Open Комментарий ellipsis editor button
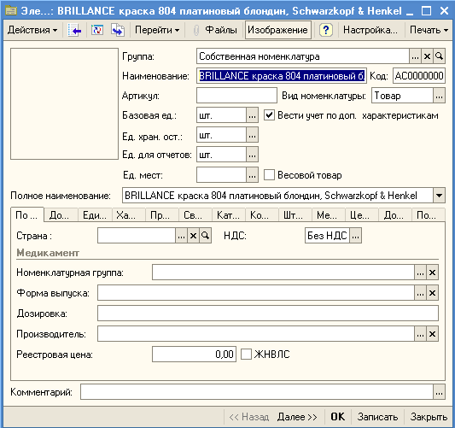The height and width of the screenshot is (428, 455). [x=439, y=392]
